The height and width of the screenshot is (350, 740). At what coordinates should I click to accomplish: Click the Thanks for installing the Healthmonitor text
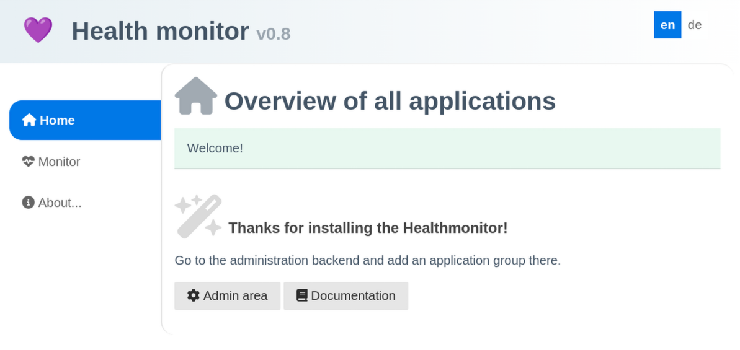(x=368, y=228)
